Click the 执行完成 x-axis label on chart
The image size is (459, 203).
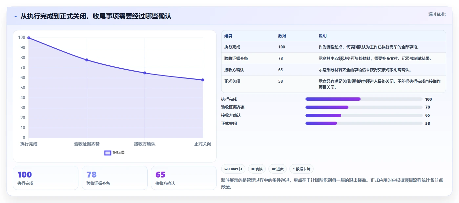[29, 144]
